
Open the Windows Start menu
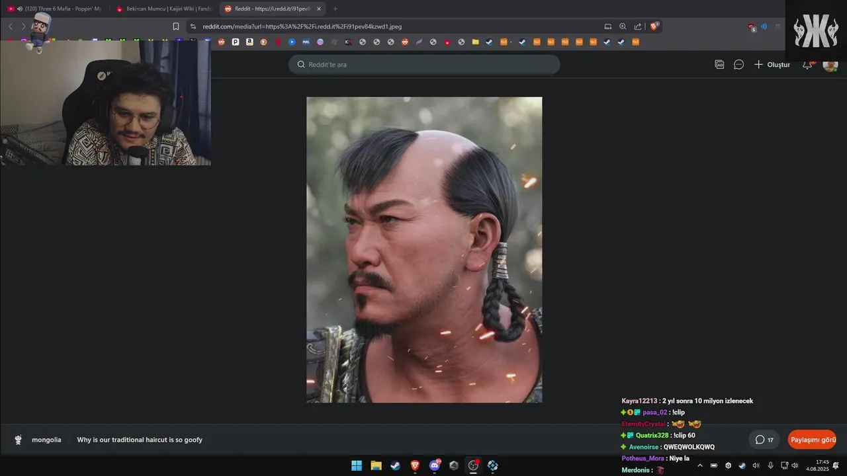[x=357, y=465]
